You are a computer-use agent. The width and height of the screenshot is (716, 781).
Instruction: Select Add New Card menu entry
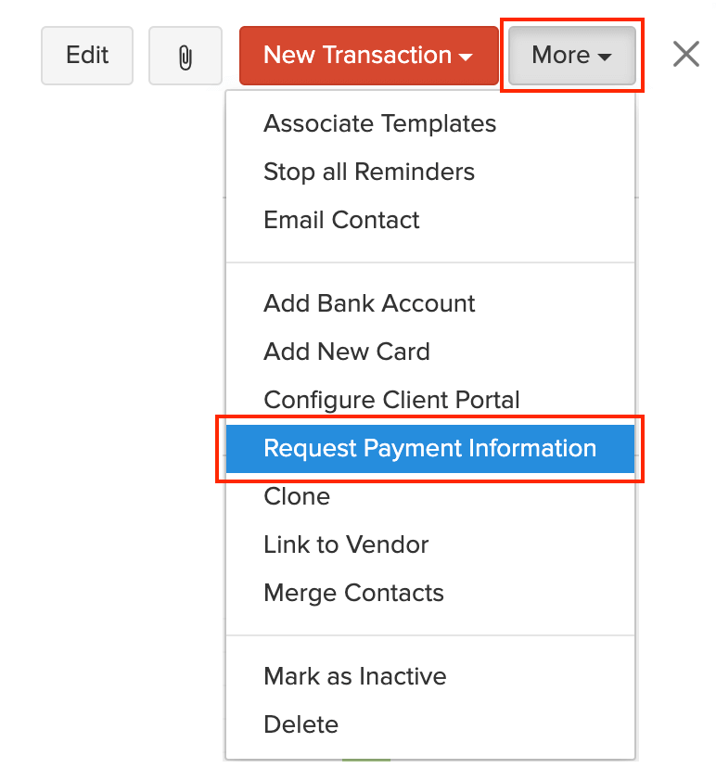tap(347, 352)
